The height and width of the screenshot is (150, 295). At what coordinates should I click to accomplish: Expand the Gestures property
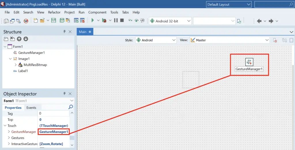tap(9, 138)
